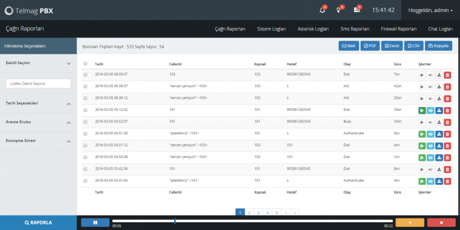The width and height of the screenshot is (460, 230).
Task: Switch to the Chat Logları tab
Action: point(441,29)
